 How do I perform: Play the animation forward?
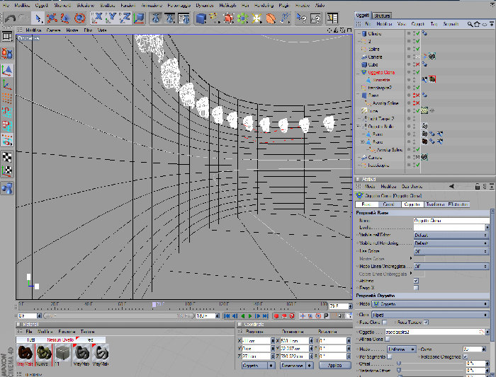tap(250, 315)
